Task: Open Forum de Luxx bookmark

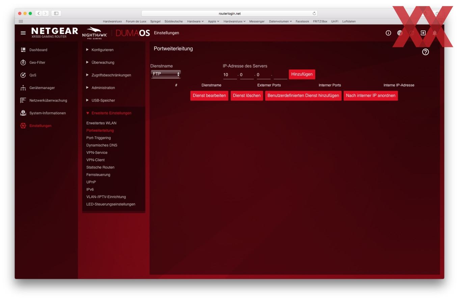Action: pos(136,21)
